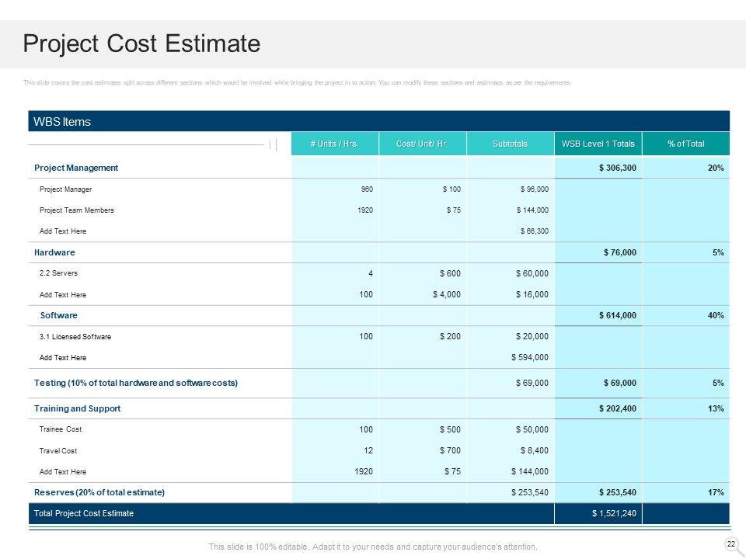
Task: Click the Subtotals column header
Action: click(510, 144)
